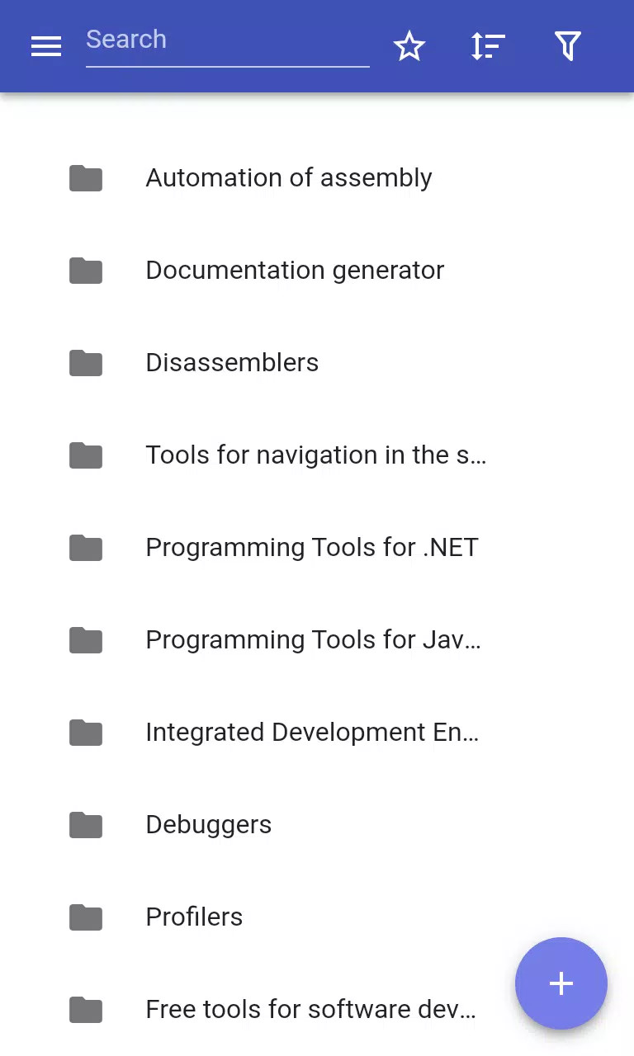The height and width of the screenshot is (1056, 634).
Task: Open Programming Tools for .NET
Action: tap(317, 548)
